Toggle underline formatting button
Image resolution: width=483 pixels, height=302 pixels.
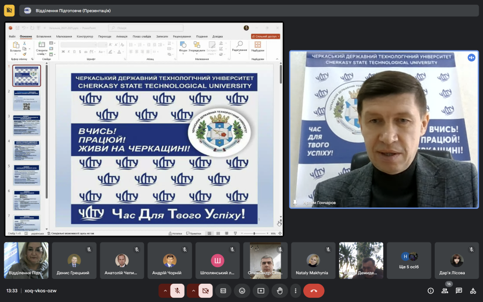pyautogui.click(x=74, y=51)
